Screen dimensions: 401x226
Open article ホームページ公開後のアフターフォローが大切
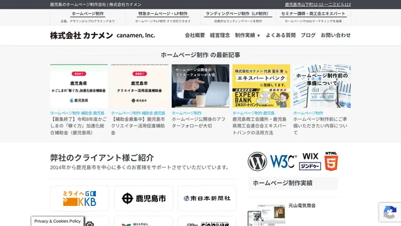199,122
